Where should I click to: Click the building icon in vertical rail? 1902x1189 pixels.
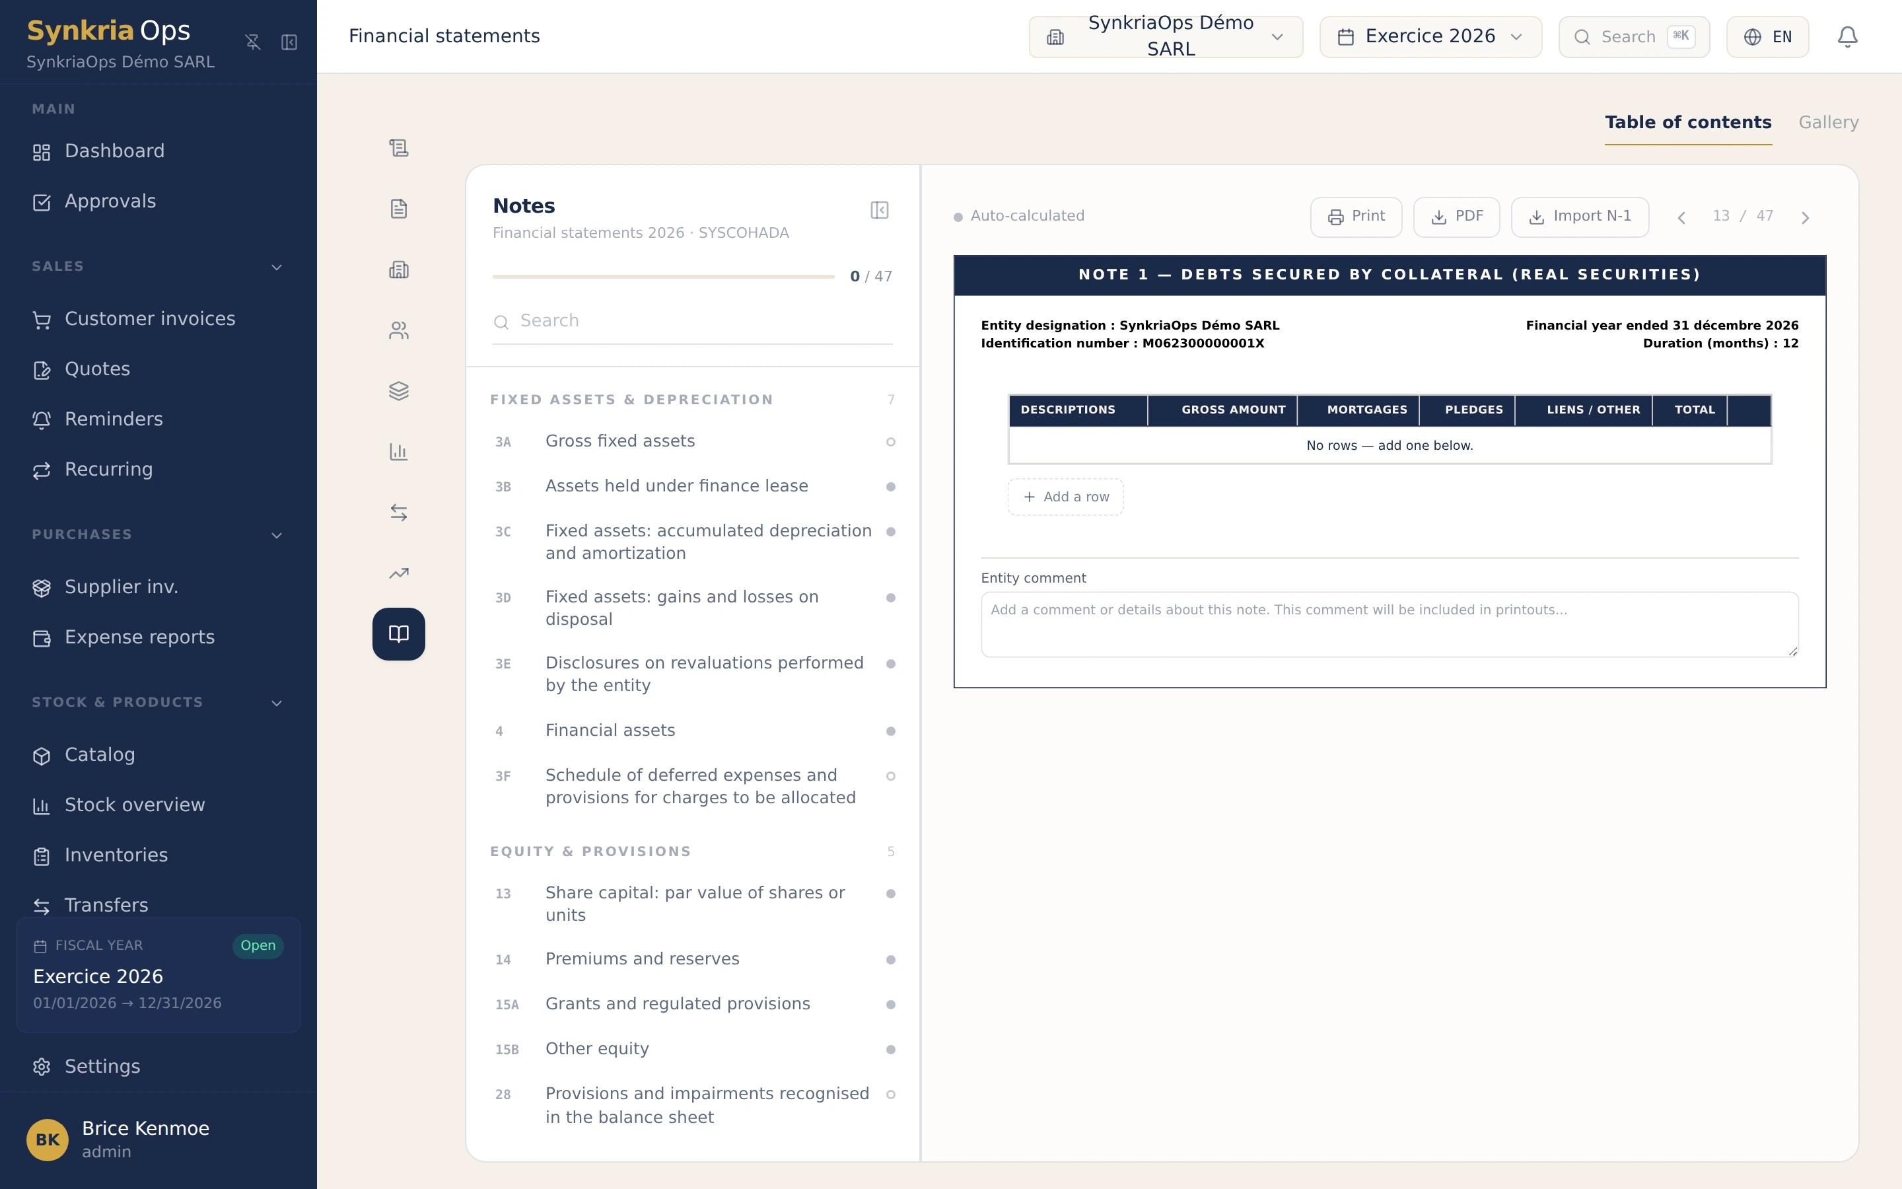point(398,270)
